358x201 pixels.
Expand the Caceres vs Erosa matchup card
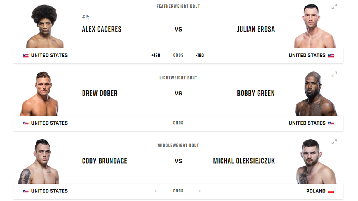click(334, 6)
